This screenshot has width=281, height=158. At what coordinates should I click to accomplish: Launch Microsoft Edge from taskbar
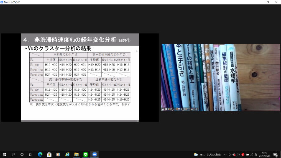(x=40, y=154)
